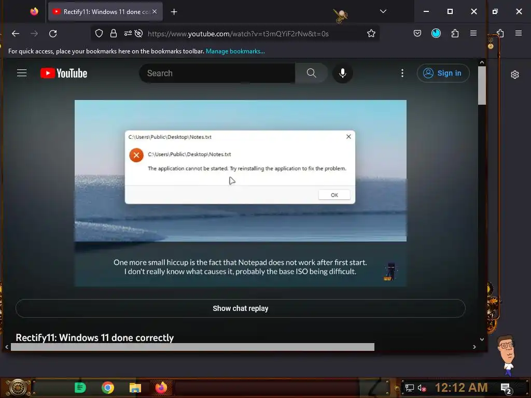
Task: Click the YouTube search magnifier button
Action: pos(311,73)
